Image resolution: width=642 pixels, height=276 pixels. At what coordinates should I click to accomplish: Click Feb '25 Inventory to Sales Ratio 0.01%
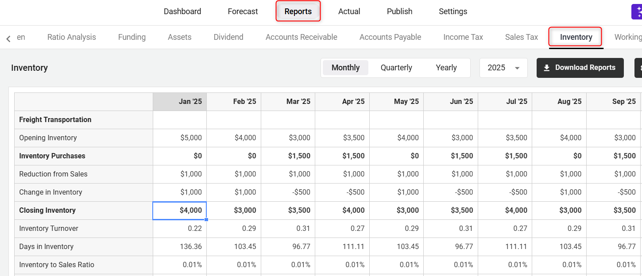click(x=234, y=265)
